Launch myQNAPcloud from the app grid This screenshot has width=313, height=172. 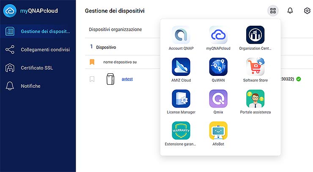218,35
